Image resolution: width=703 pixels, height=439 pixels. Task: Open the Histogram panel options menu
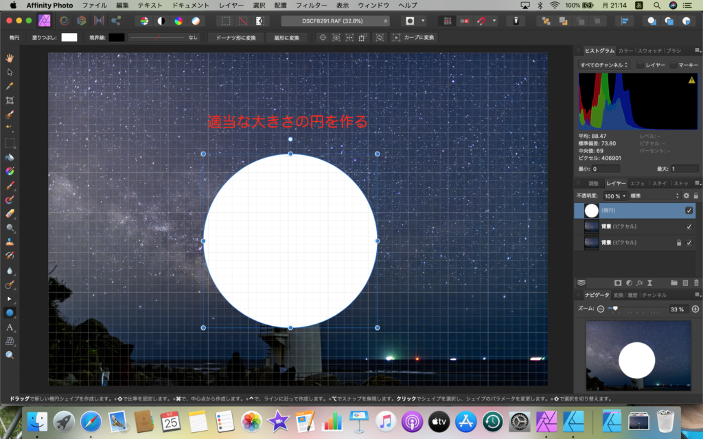coord(697,50)
